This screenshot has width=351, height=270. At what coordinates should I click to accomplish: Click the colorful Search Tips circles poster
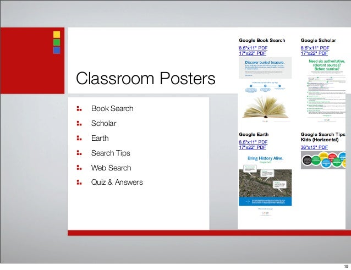coord(323,160)
